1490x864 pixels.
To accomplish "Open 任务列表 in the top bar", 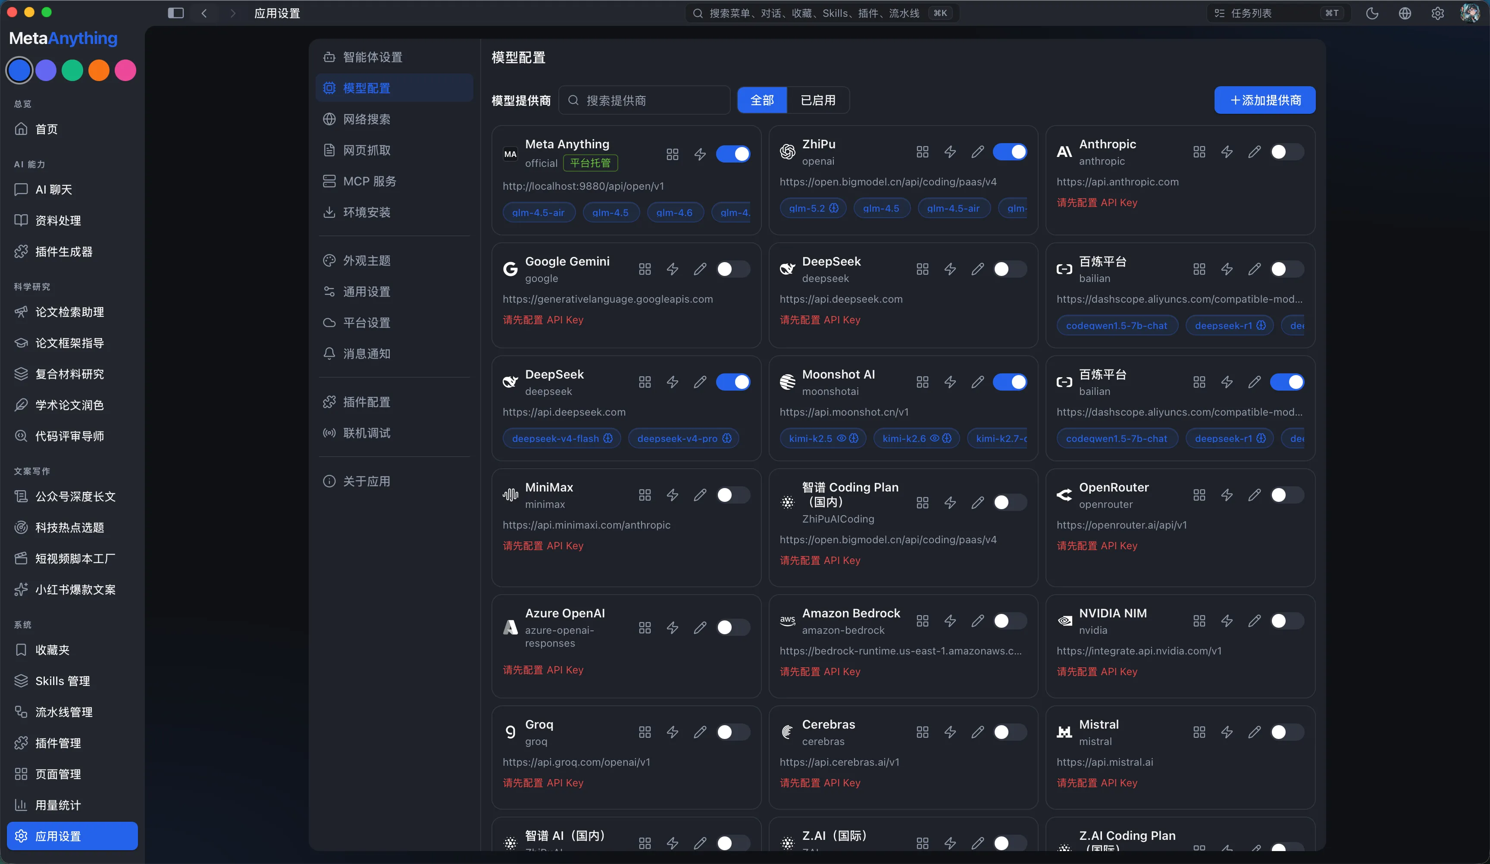I will 1279,13.
